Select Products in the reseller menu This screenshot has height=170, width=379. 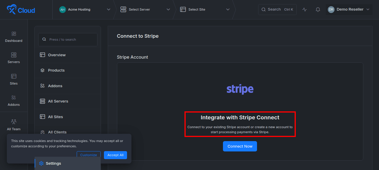click(x=68, y=70)
